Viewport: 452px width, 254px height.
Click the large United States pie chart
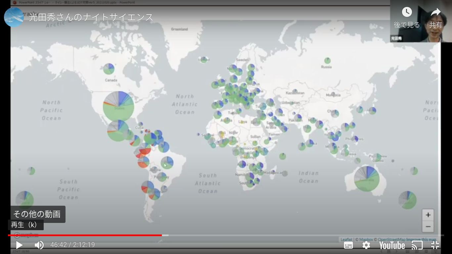point(118,106)
